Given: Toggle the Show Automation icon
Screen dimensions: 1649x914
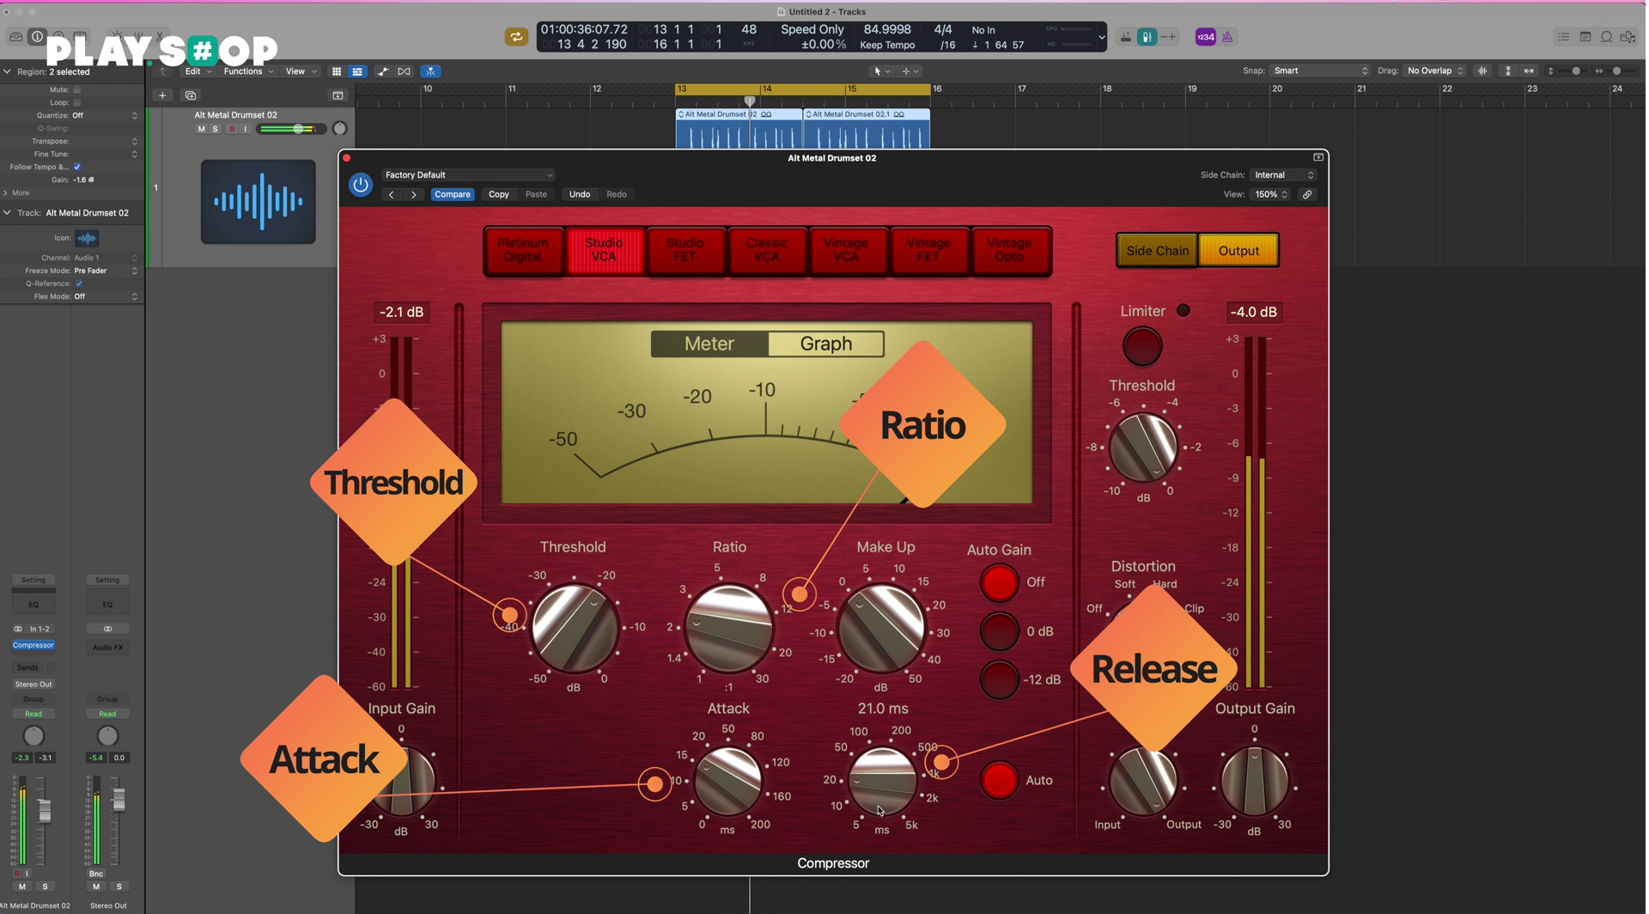Looking at the screenshot, I should pos(383,71).
